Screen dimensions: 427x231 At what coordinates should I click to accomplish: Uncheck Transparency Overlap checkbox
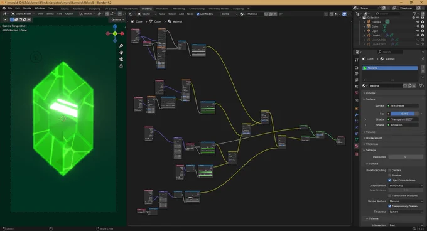[x=390, y=206]
